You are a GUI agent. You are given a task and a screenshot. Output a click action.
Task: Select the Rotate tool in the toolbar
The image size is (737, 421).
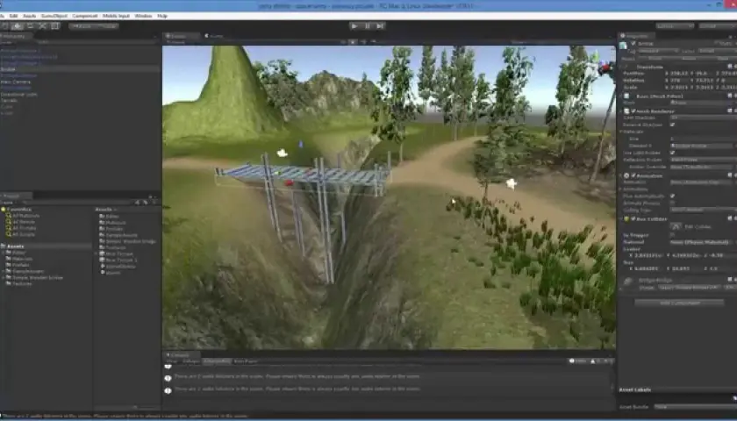[x=30, y=25]
